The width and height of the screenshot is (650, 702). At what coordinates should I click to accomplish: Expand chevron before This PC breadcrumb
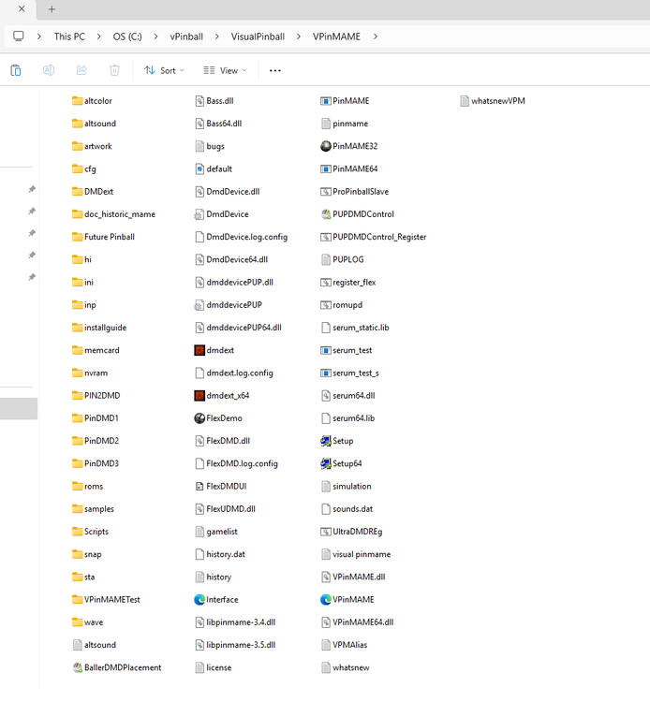[x=39, y=37]
